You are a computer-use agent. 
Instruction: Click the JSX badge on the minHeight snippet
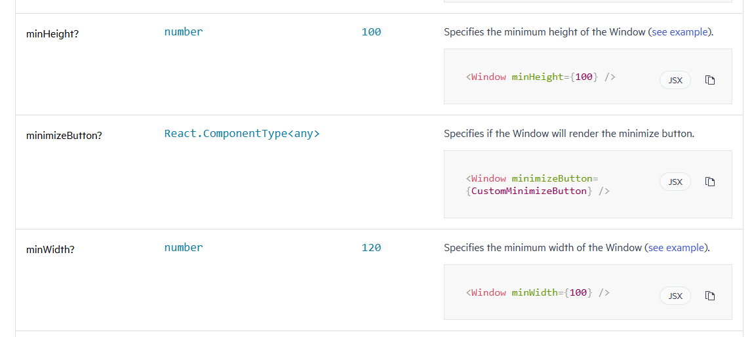(675, 80)
